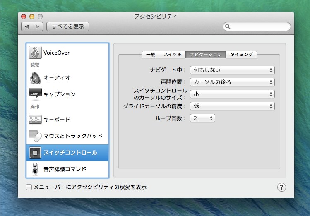310x216 pixels.
Task: Open the 音声認識コマンド microphone icon
Action: click(x=35, y=169)
